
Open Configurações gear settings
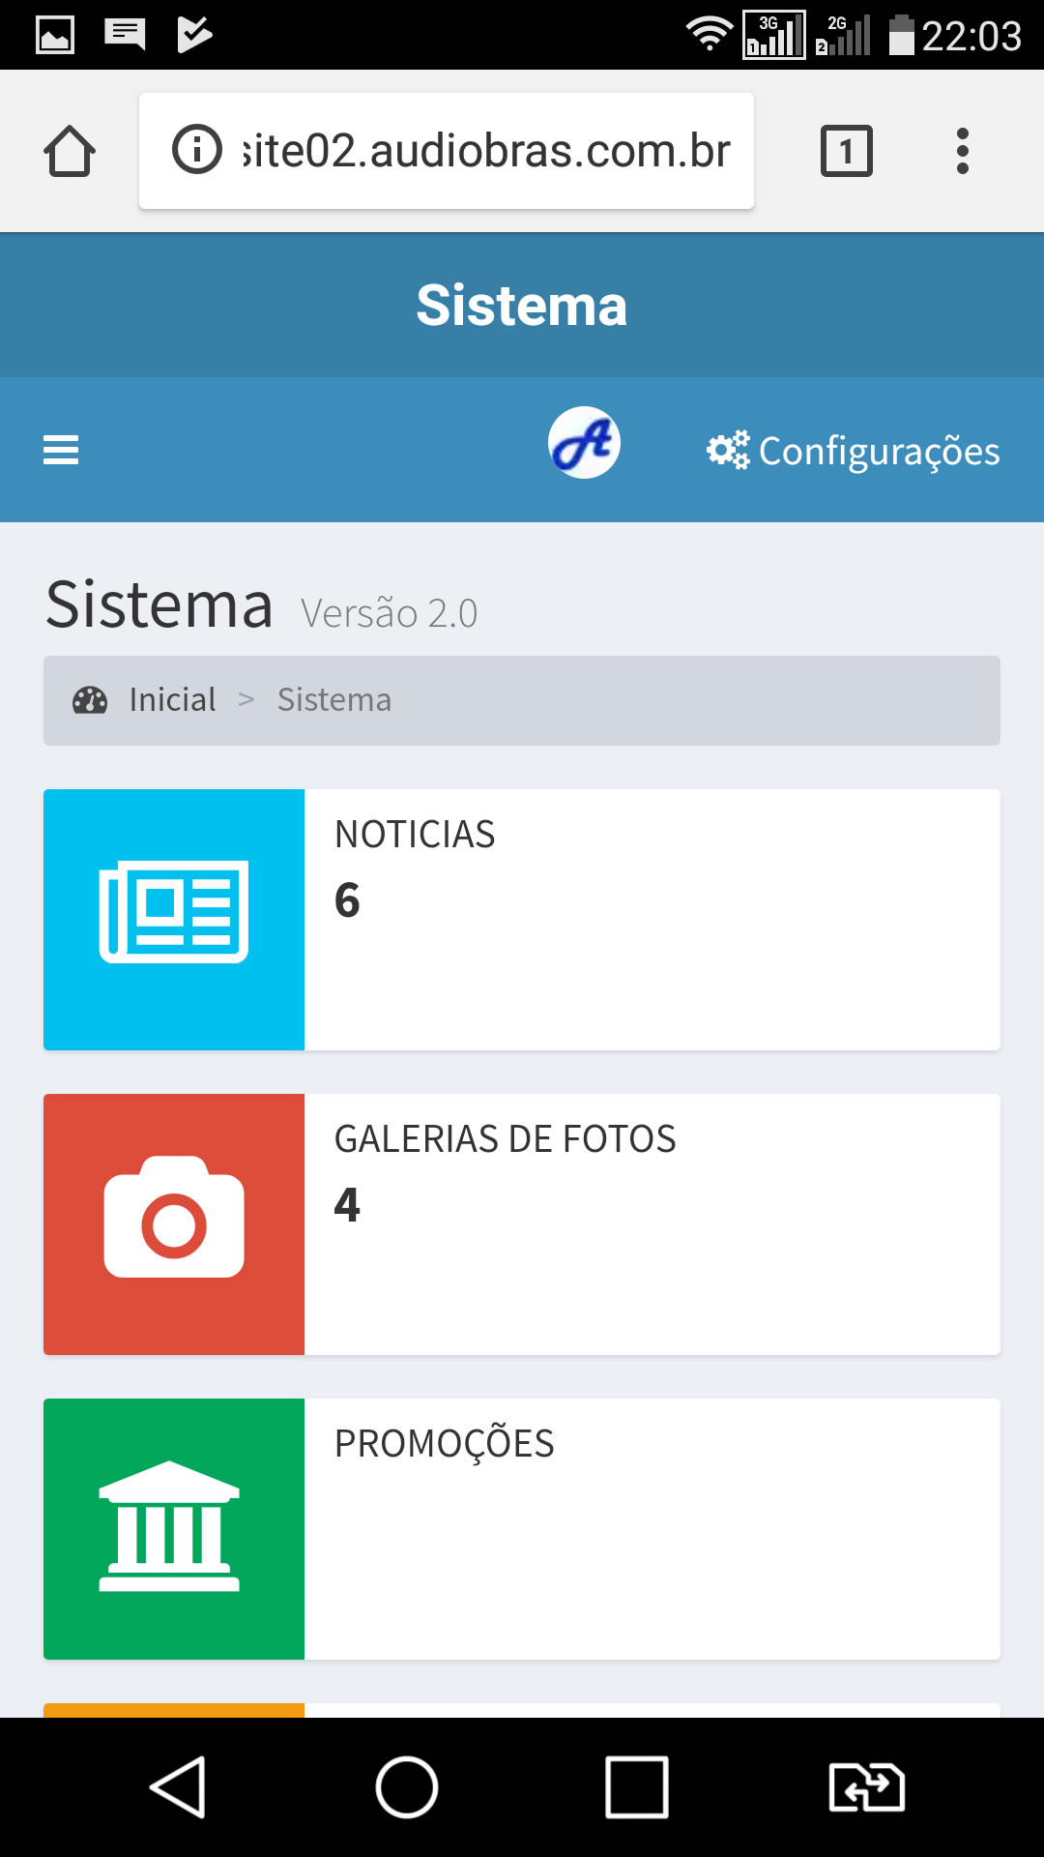[x=853, y=451]
